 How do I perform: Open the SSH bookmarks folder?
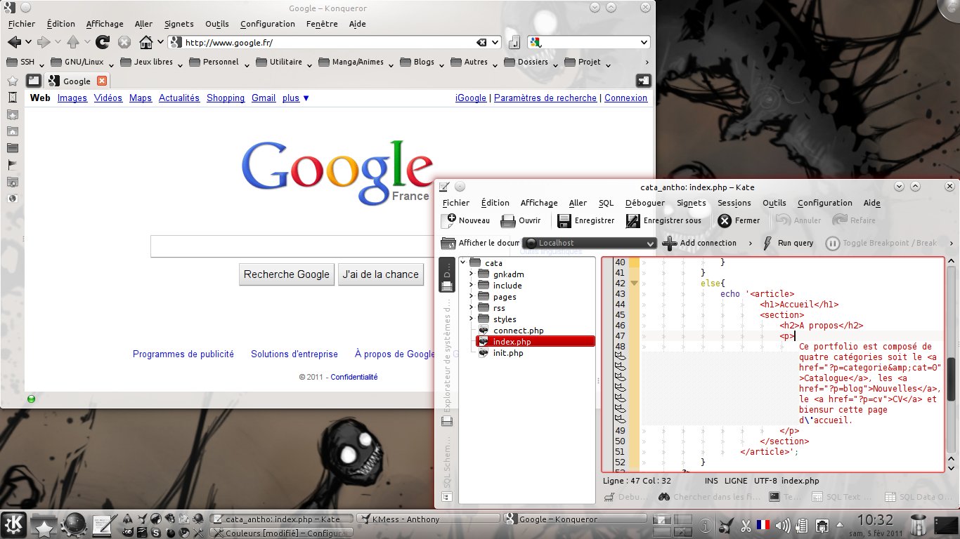pyautogui.click(x=24, y=62)
